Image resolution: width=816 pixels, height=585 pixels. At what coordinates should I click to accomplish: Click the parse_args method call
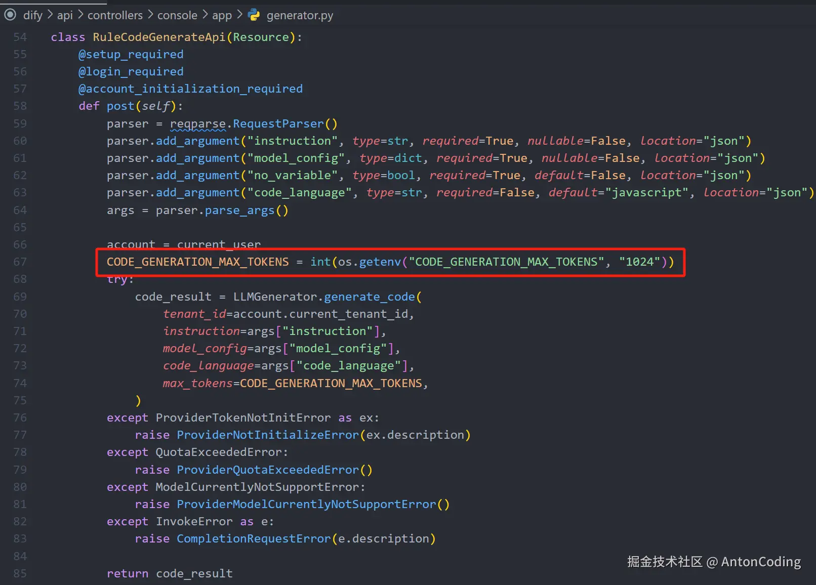tap(239, 210)
